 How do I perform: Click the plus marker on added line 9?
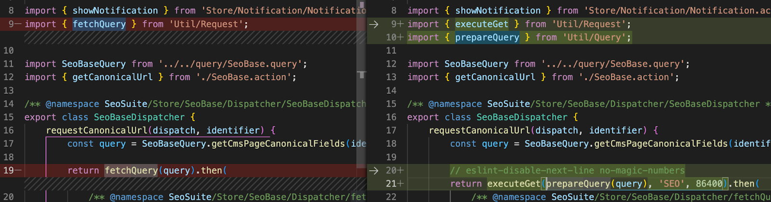[x=401, y=24]
